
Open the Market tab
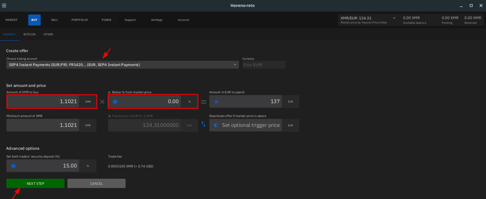[x=12, y=20]
